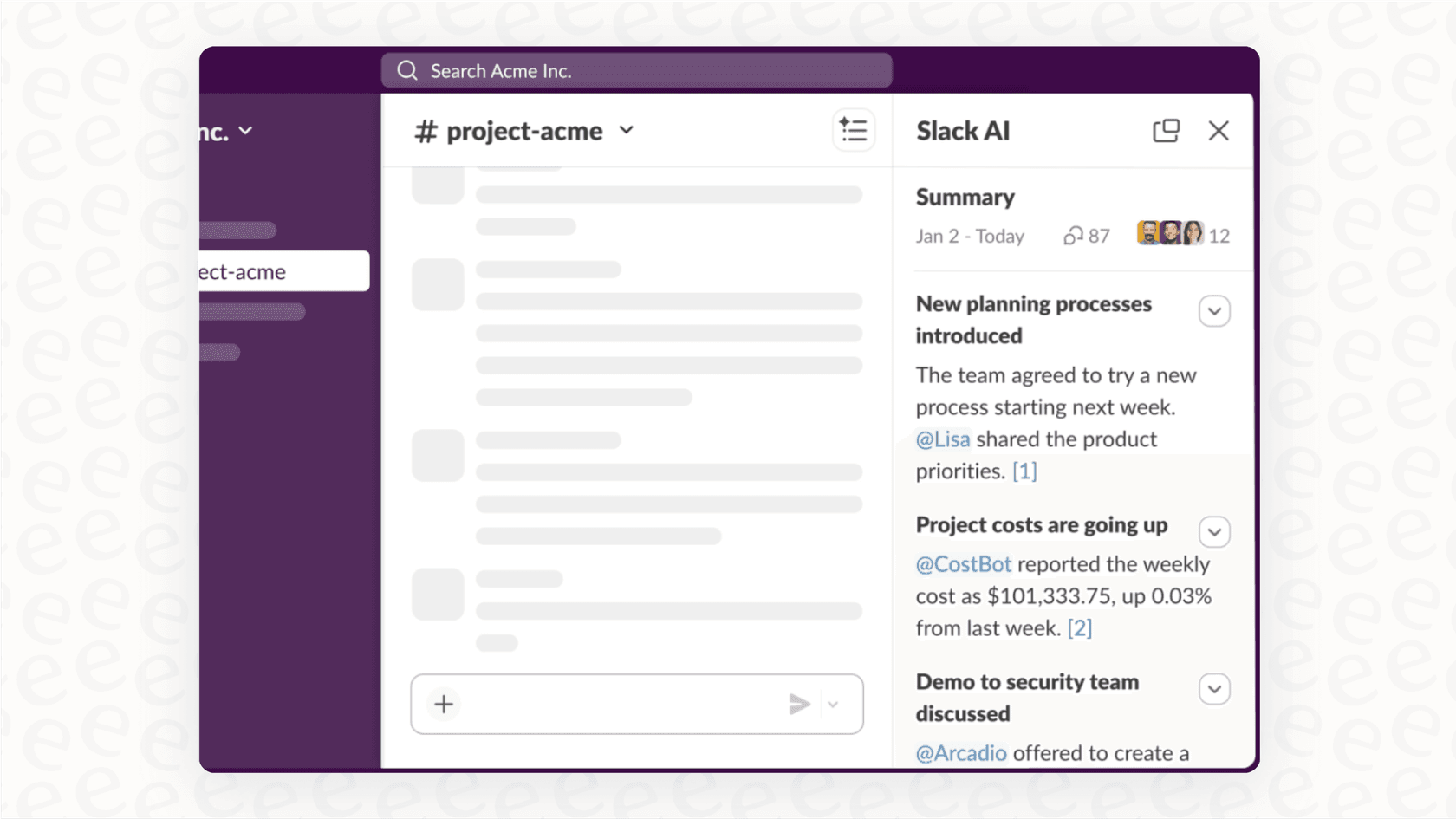Expand the New planning processes introduced section
The height and width of the screenshot is (819, 1456).
point(1214,310)
